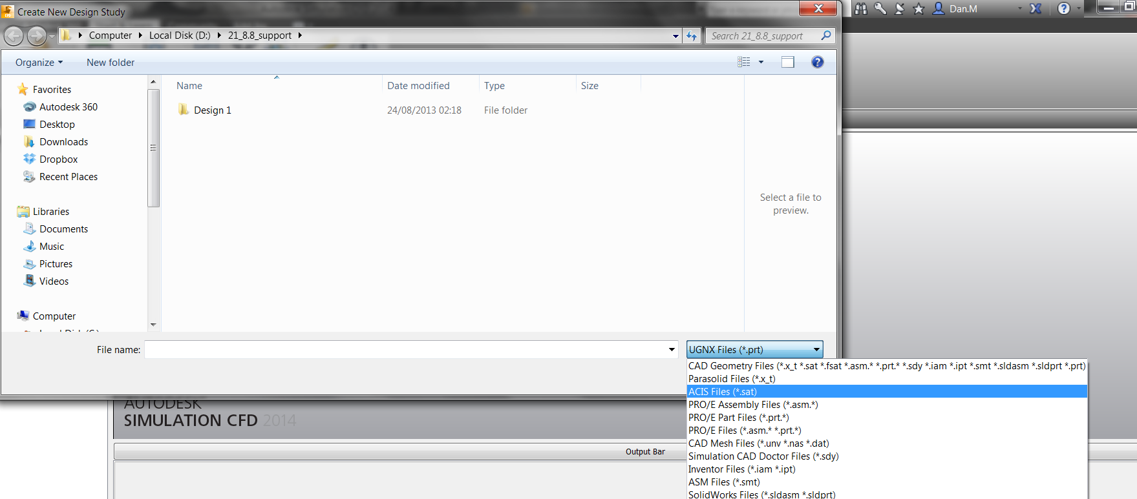Open the file type combo box UGNX Files
The image size is (1137, 499).
[x=754, y=349]
